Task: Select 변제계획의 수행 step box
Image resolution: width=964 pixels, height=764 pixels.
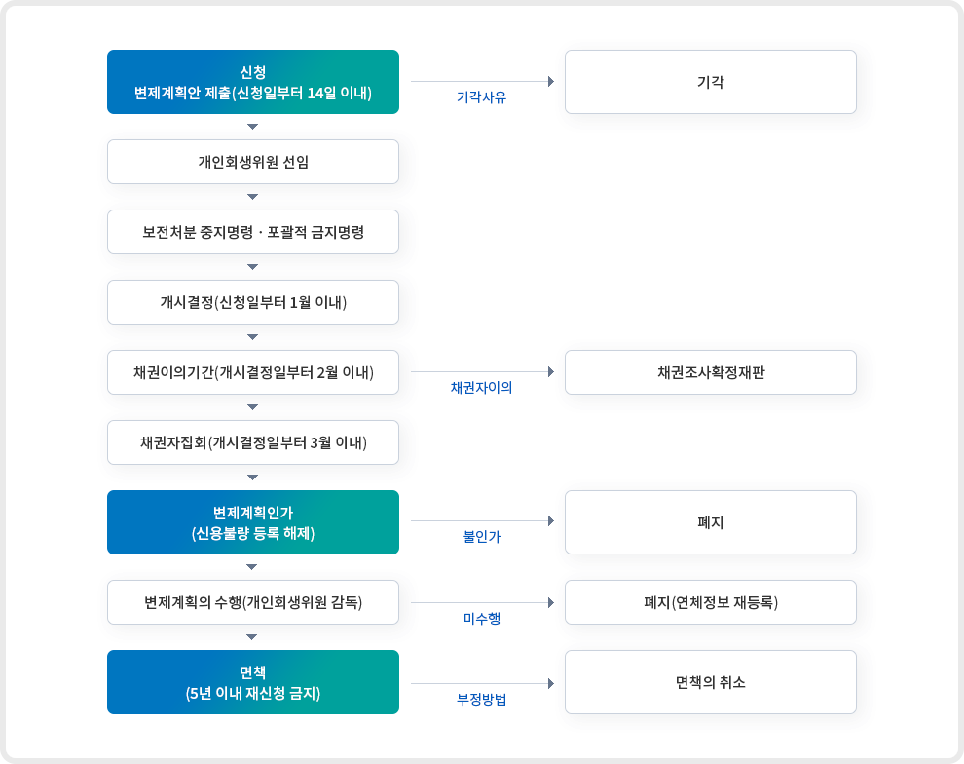Action: [x=252, y=602]
